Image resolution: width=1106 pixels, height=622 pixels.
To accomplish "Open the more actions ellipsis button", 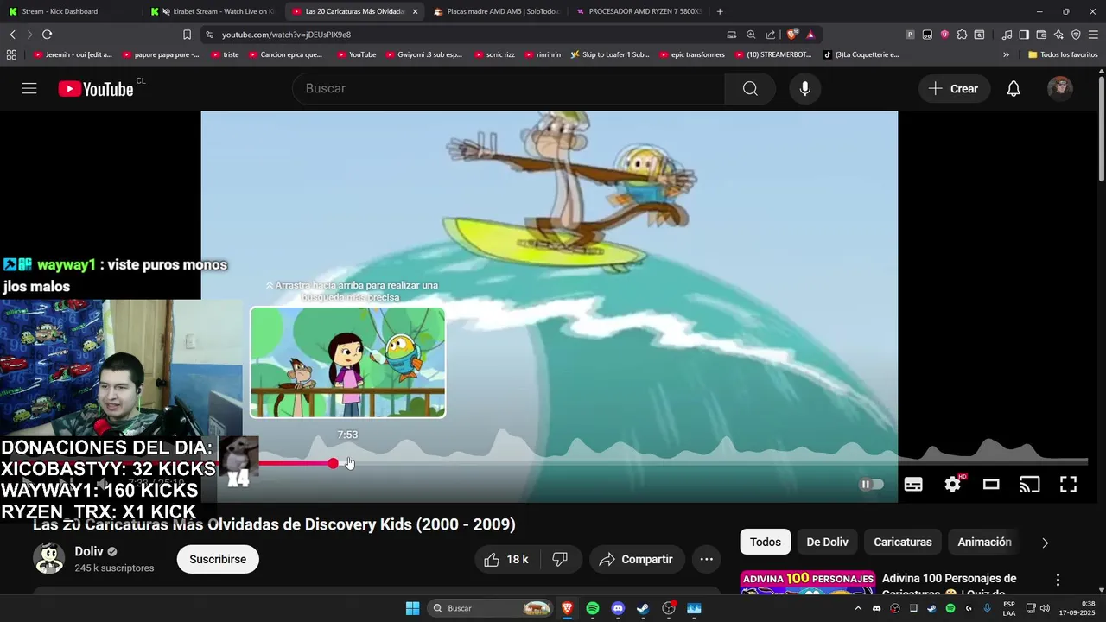I will coord(706,559).
